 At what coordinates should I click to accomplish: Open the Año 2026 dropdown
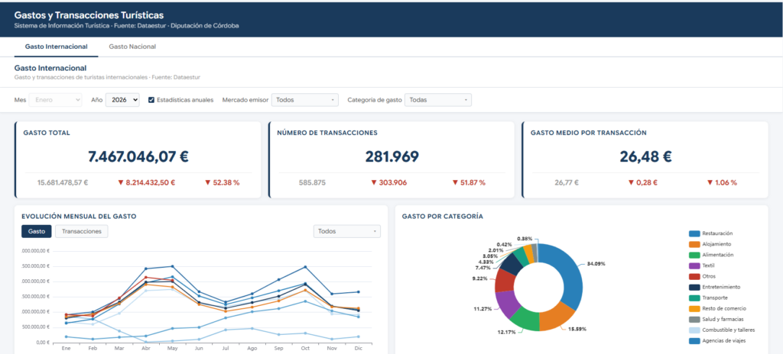tap(122, 100)
